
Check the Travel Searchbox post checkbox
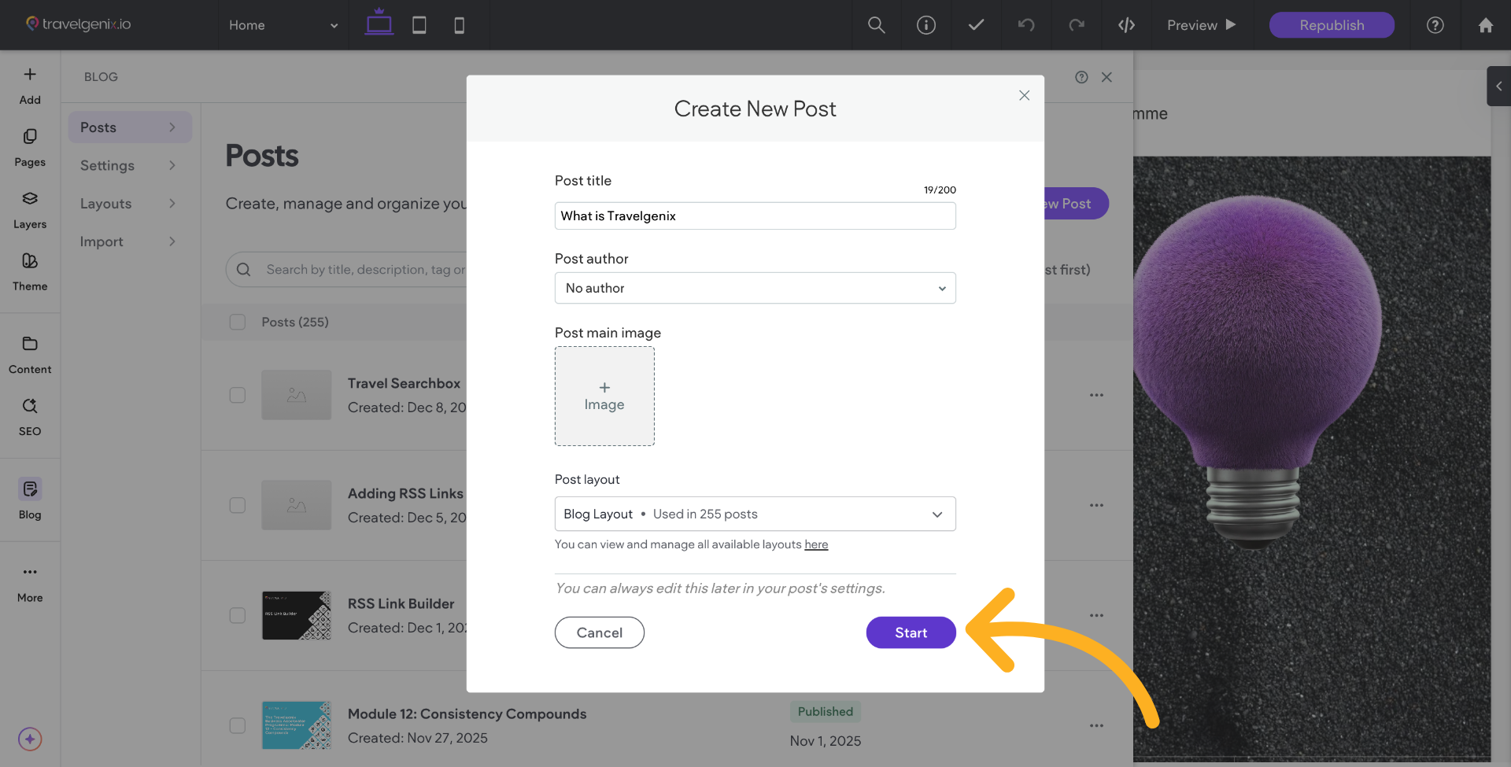pyautogui.click(x=238, y=395)
